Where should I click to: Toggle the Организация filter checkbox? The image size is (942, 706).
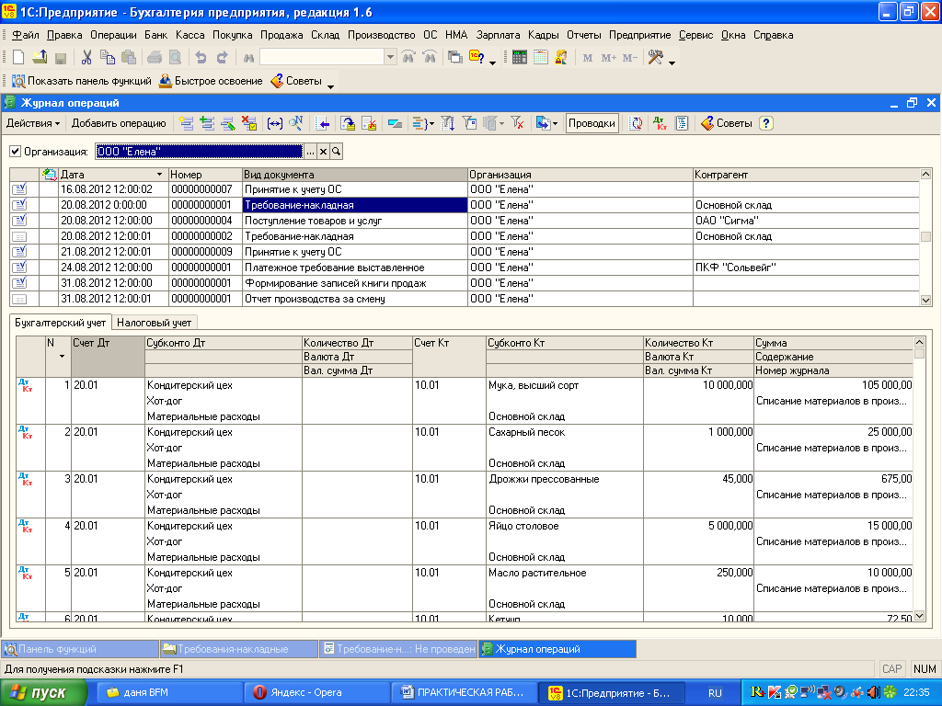pyautogui.click(x=16, y=152)
